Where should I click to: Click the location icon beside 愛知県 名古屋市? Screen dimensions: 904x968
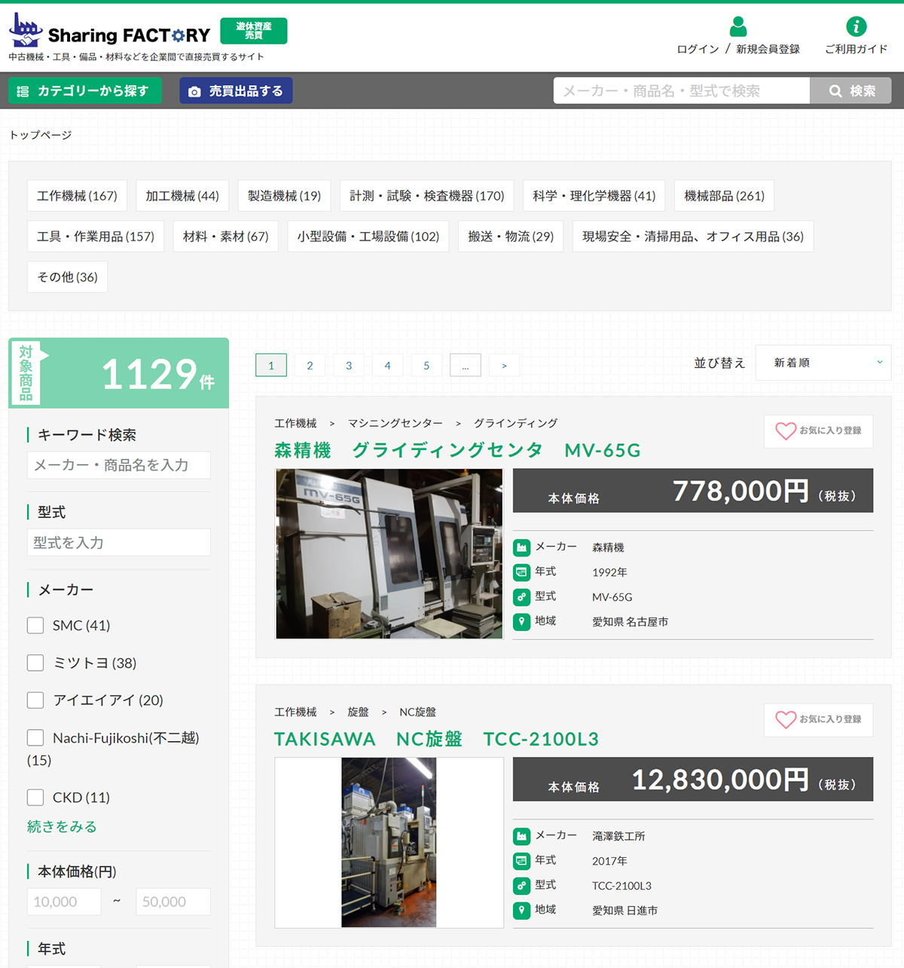point(521,622)
